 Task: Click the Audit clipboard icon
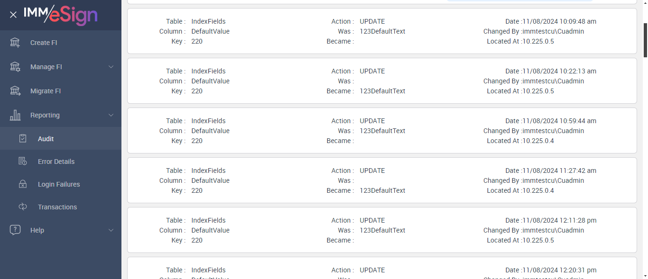pos(23,139)
